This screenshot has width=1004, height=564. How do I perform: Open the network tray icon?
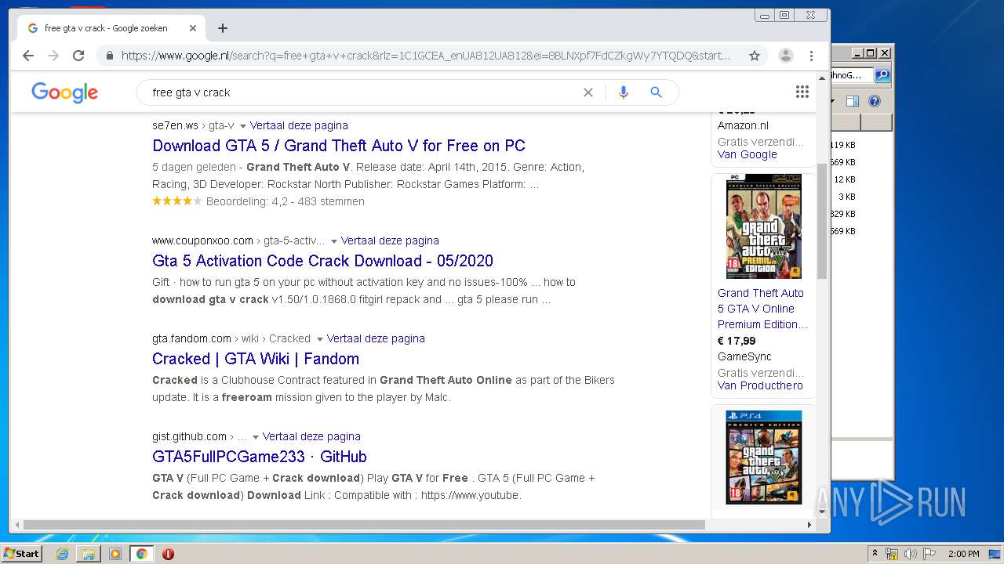[x=892, y=554]
